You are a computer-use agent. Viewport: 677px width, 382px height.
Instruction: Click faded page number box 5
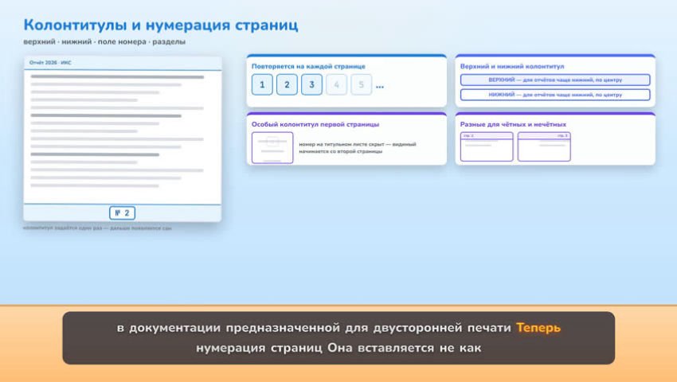pyautogui.click(x=362, y=84)
